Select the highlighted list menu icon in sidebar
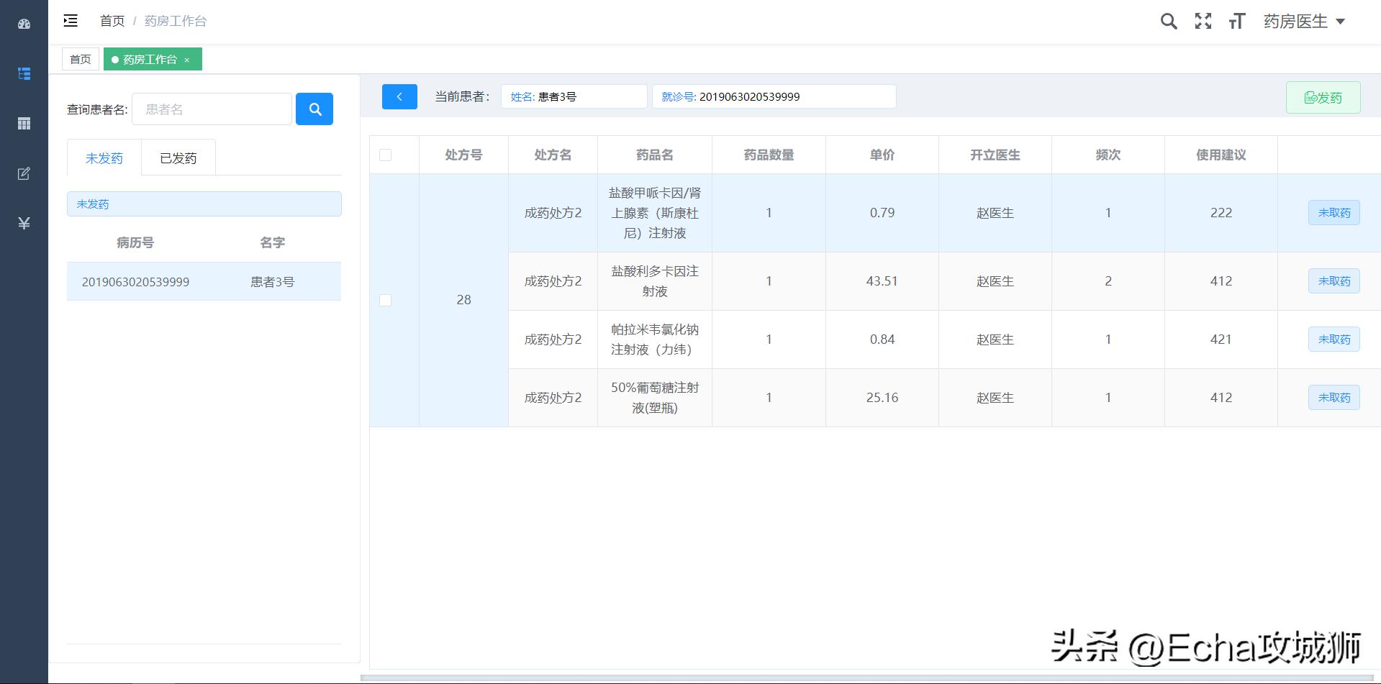 point(24,73)
